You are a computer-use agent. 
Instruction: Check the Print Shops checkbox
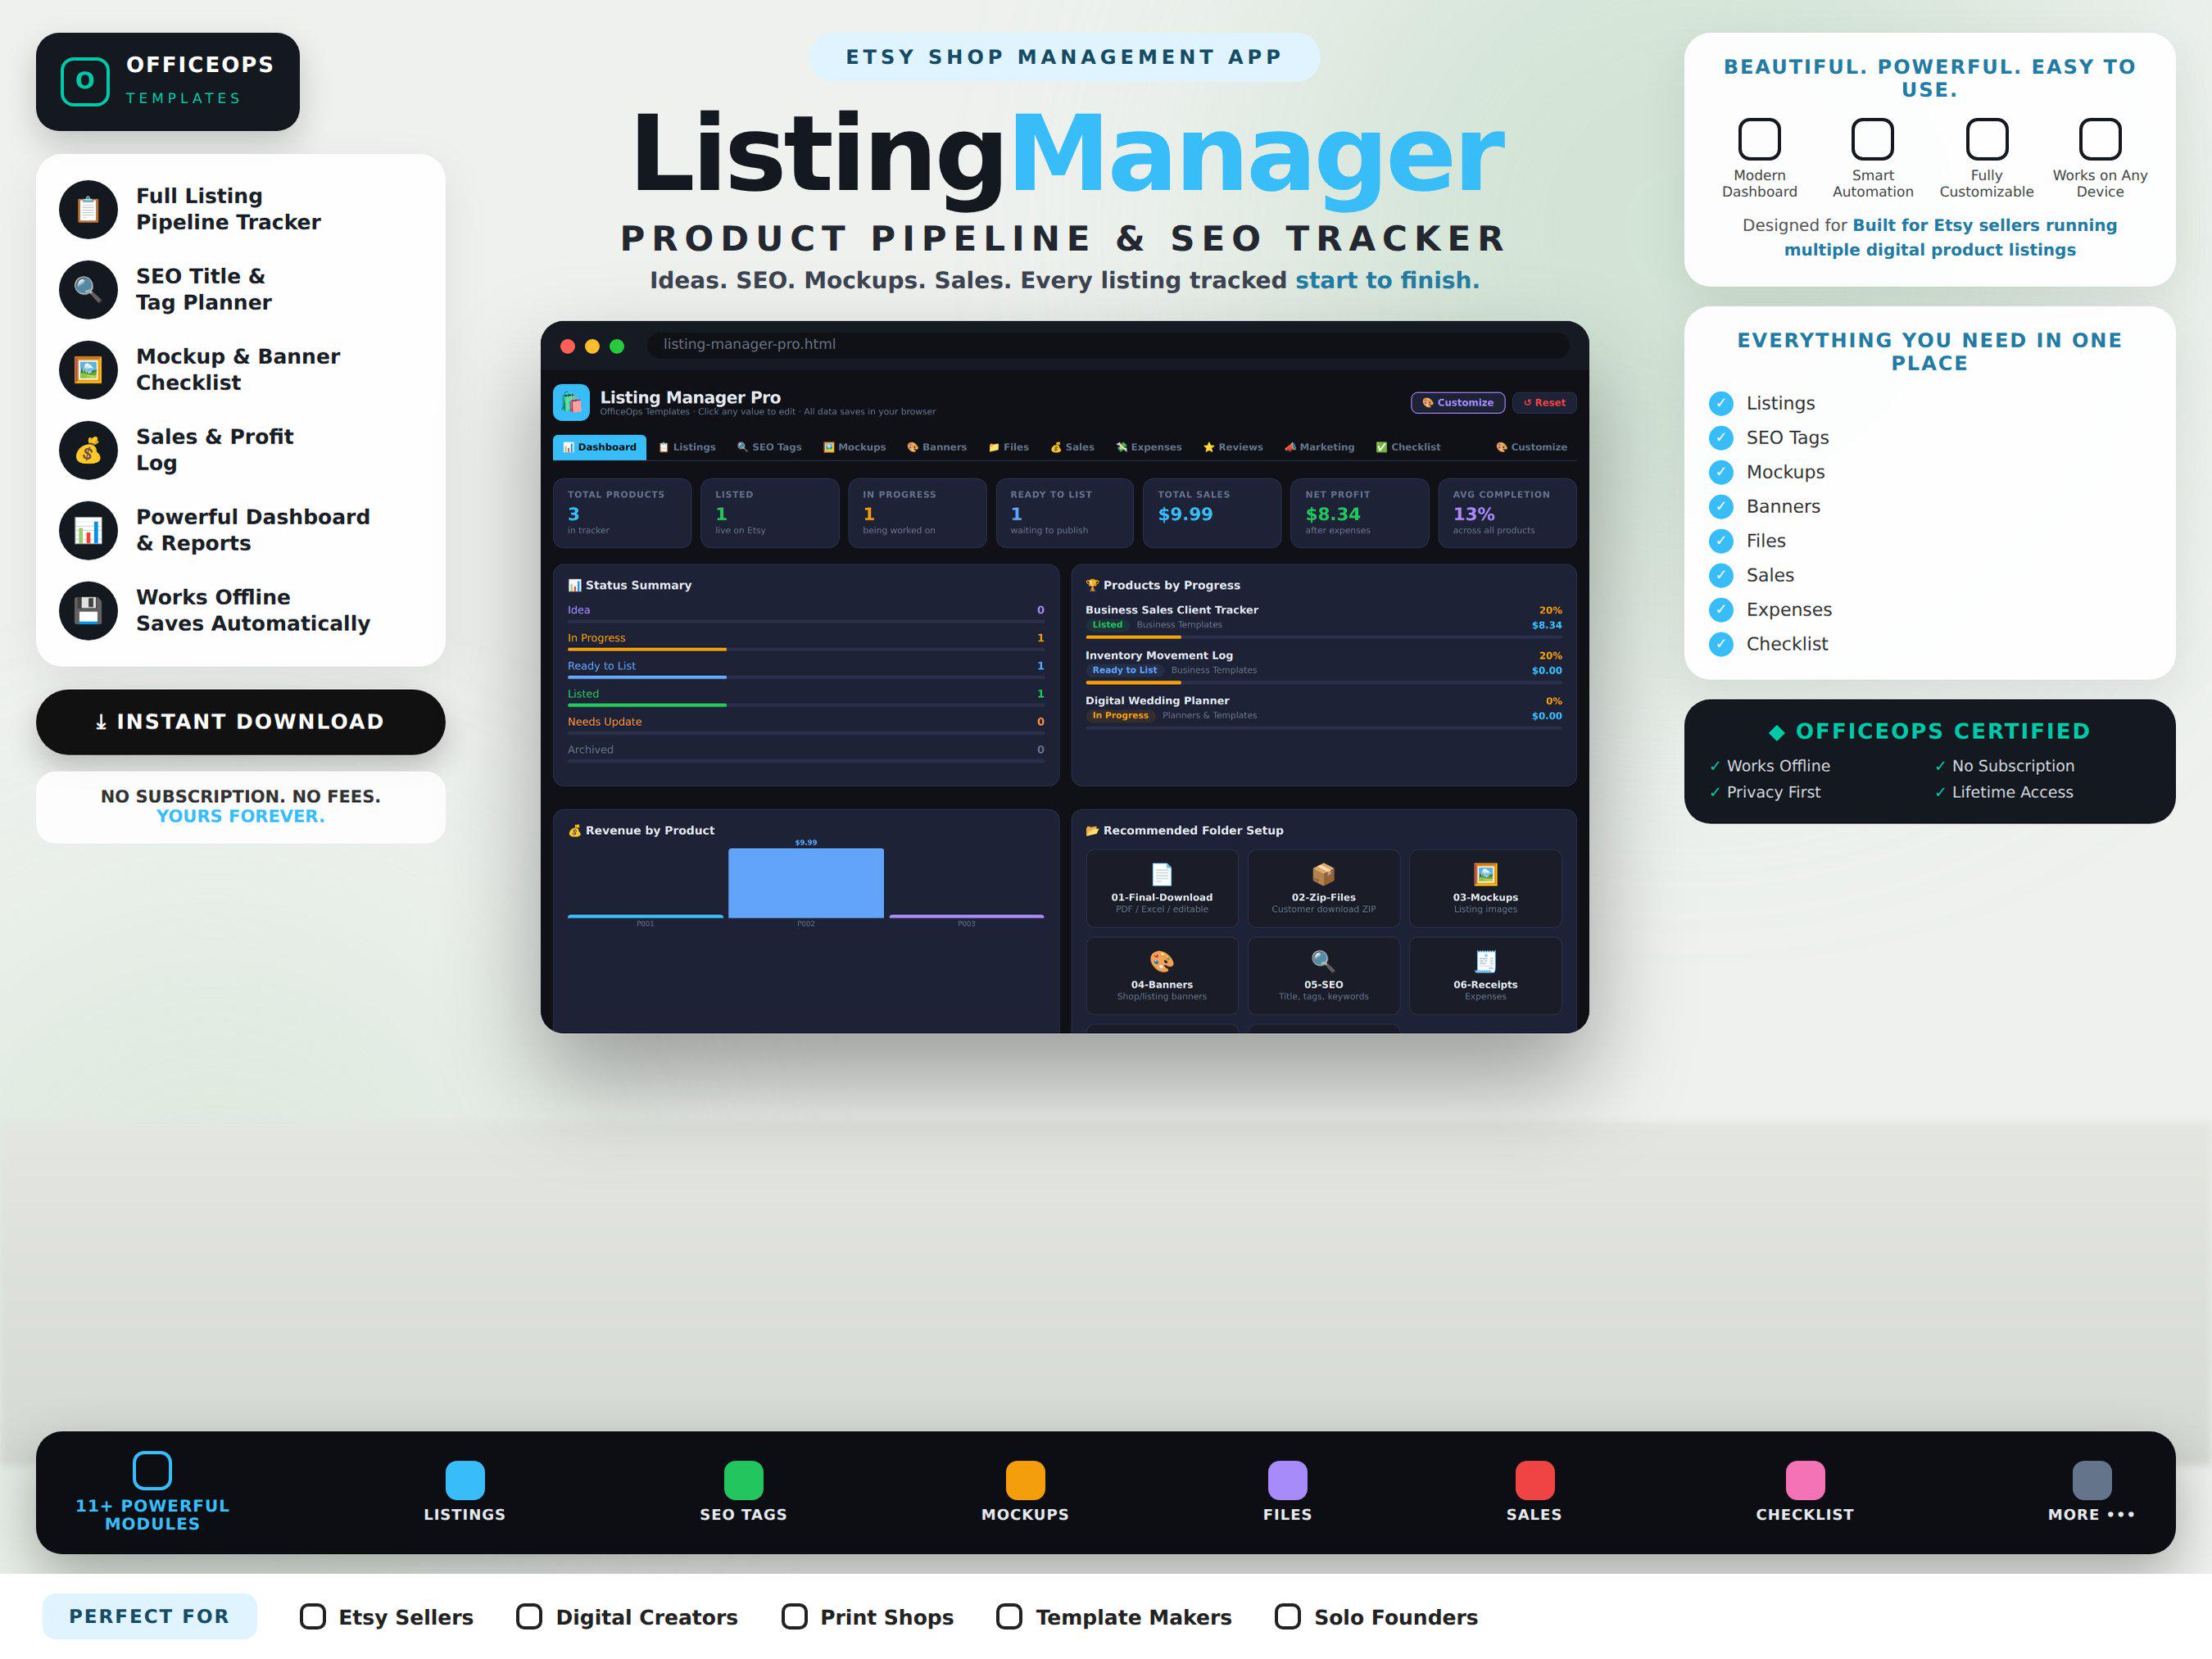[794, 1617]
